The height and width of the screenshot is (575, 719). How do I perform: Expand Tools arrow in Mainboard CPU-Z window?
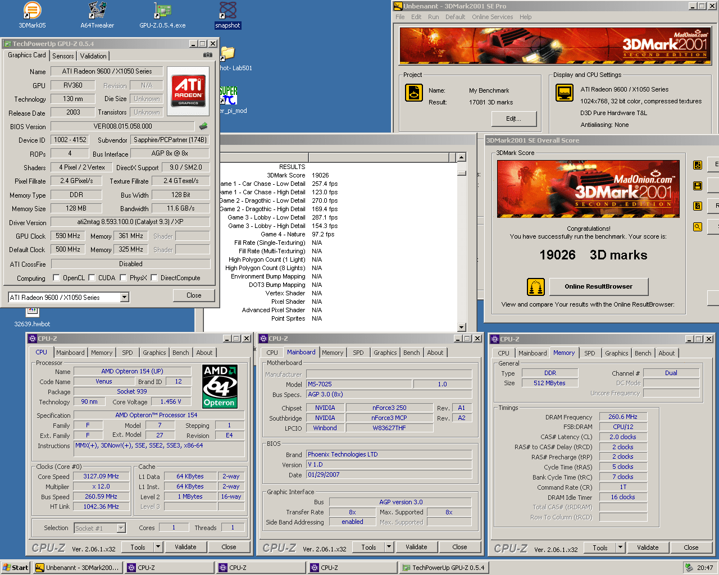389,547
